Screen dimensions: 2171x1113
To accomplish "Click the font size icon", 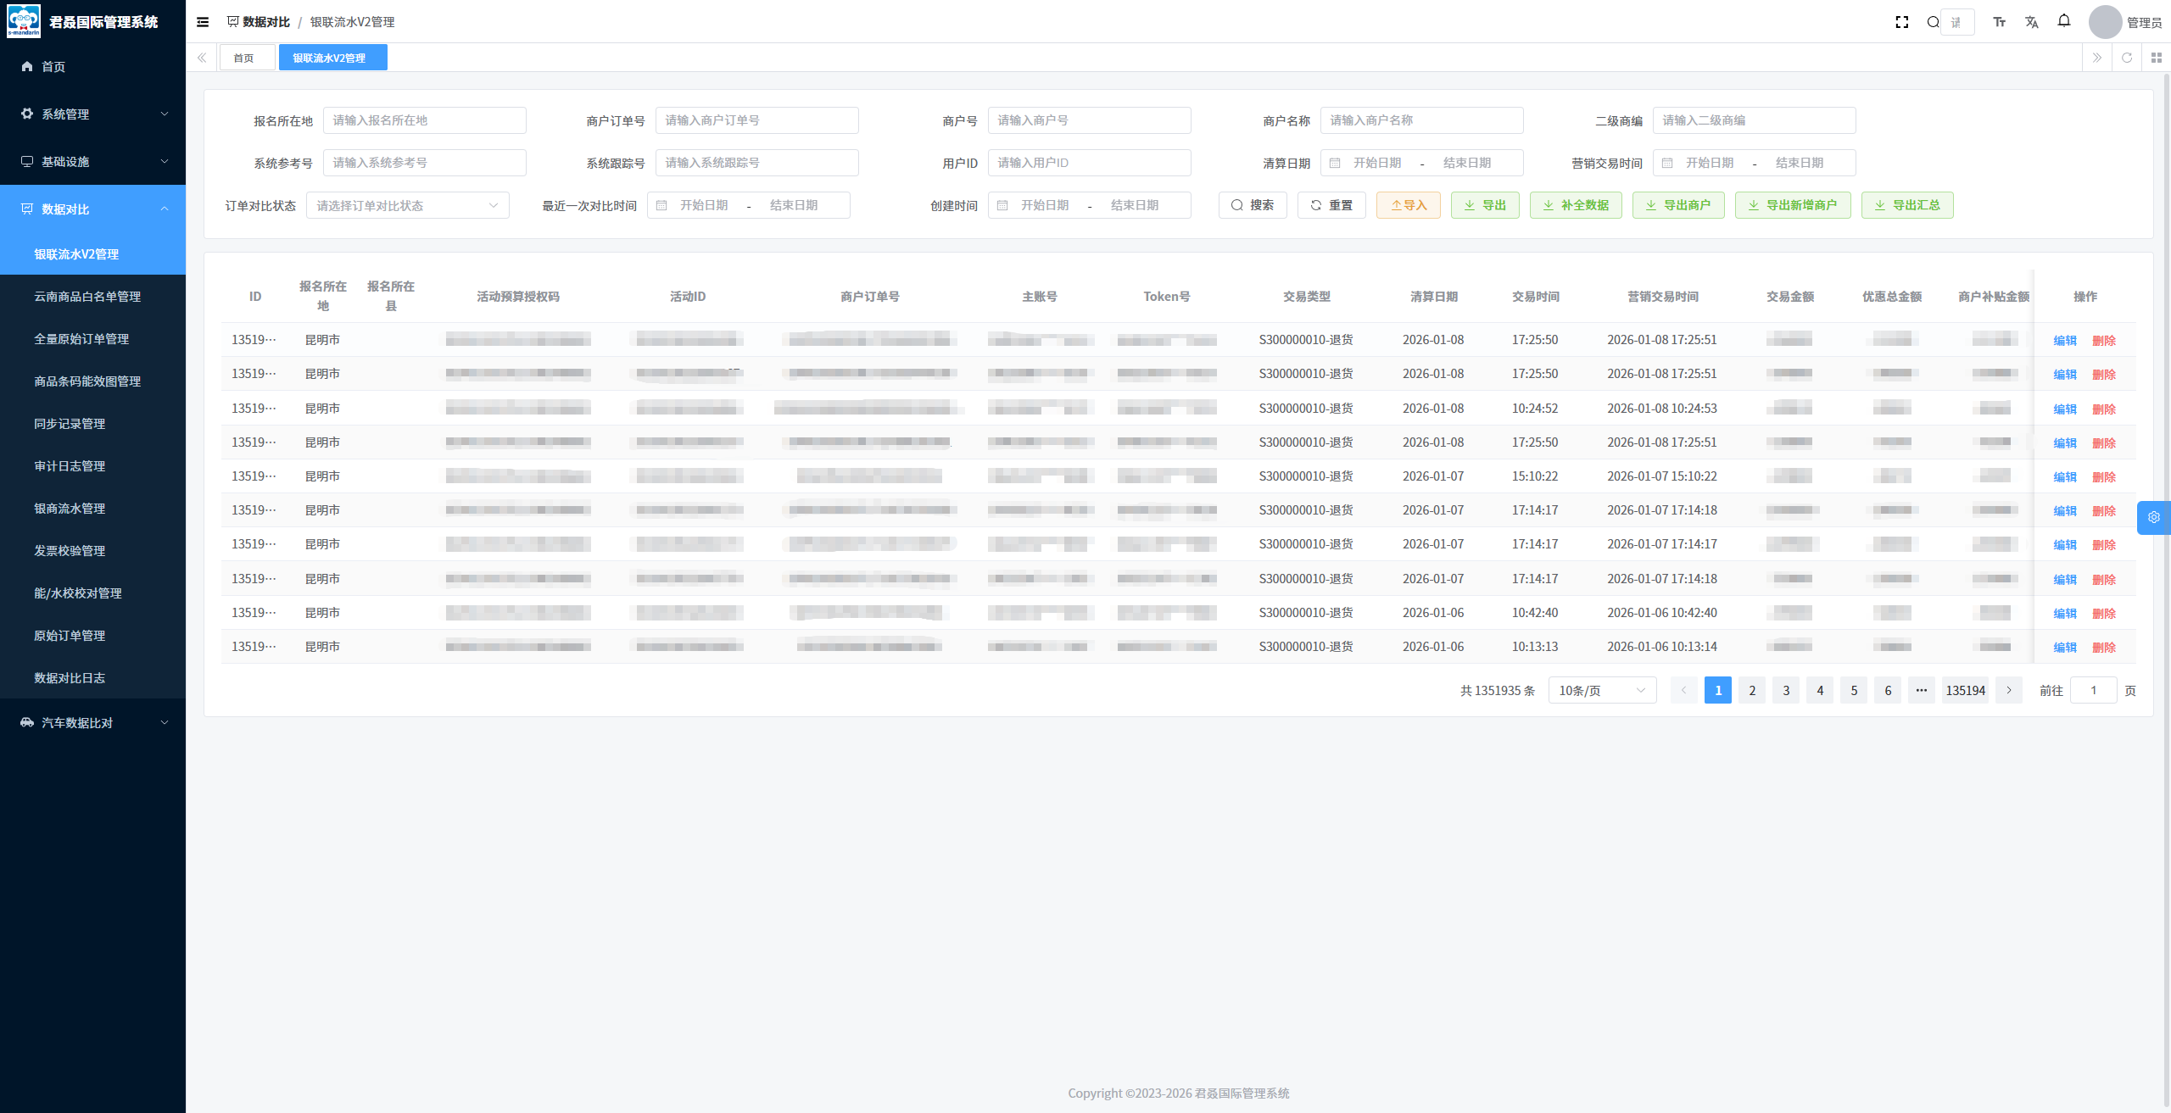I will pyautogui.click(x=2000, y=22).
